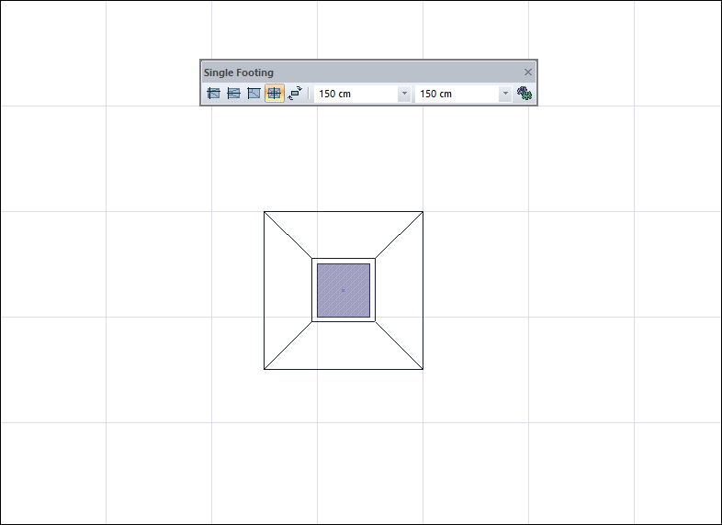Click the top-left outer corner of footing
722x525 pixels.
pyautogui.click(x=265, y=212)
